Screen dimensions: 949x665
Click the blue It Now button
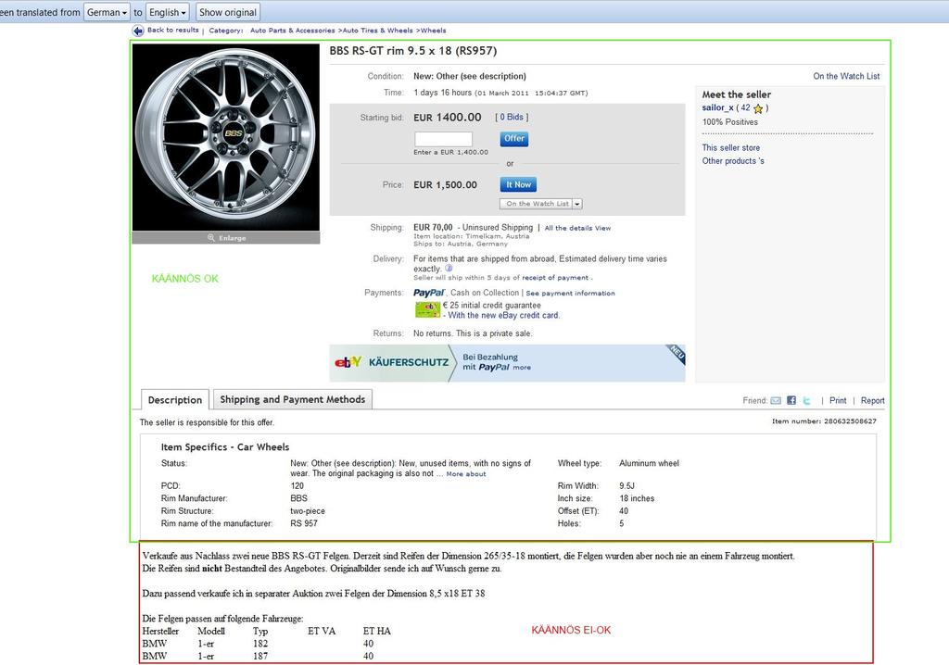(x=518, y=184)
